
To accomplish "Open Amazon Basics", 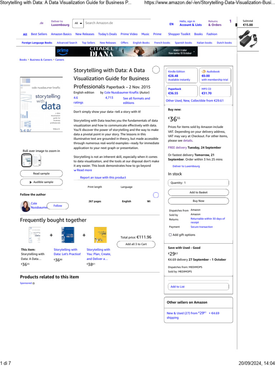I will pyautogui.click(x=61, y=34).
